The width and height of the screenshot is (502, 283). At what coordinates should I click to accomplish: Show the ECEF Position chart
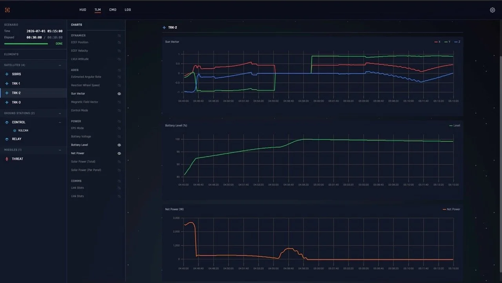[119, 42]
